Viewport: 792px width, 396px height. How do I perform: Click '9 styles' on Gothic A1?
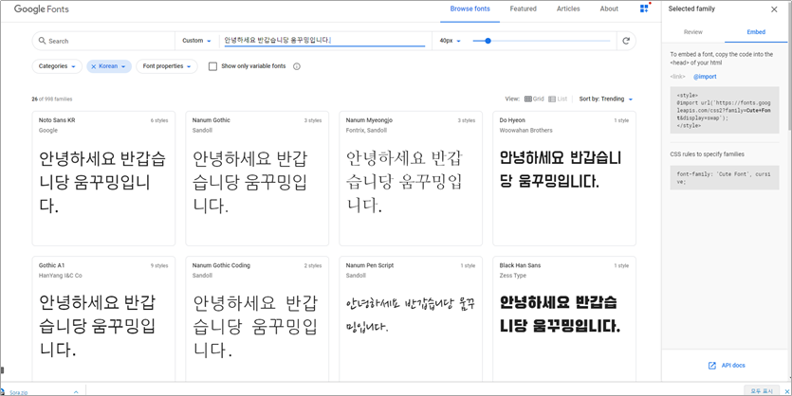(159, 266)
